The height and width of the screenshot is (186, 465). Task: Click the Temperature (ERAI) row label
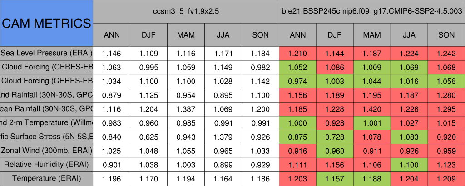coord(46,178)
